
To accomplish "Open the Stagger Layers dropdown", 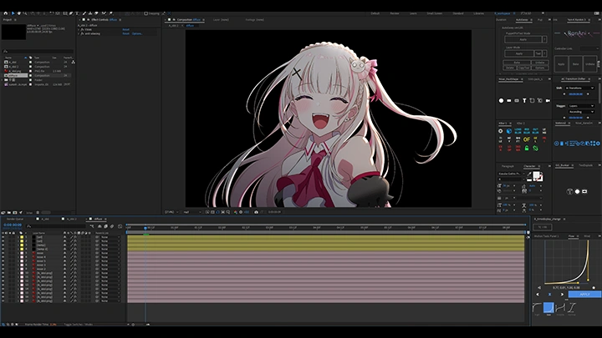I will 581,106.
